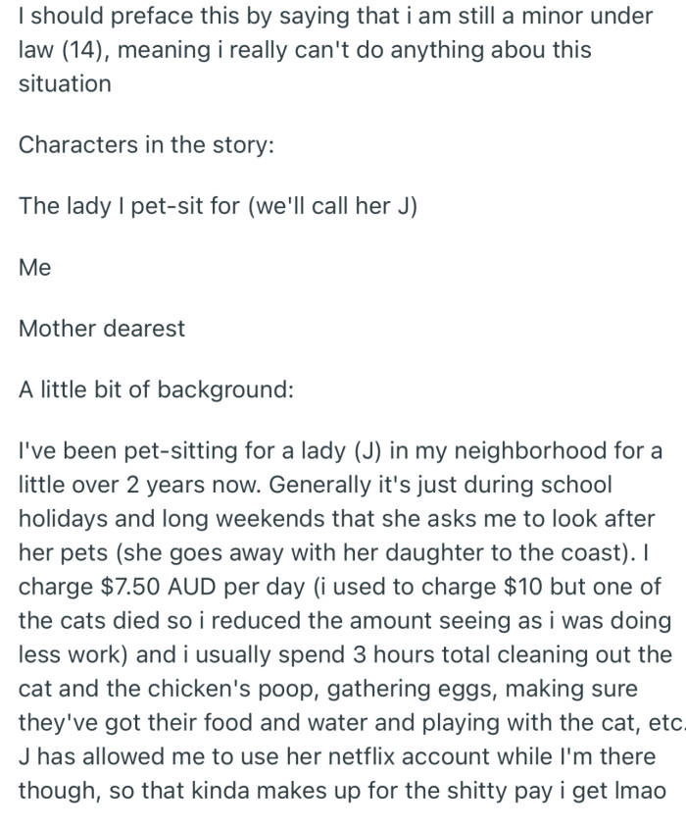This screenshot has height=829, width=686.
Task: Click the phrase 'Mother' in the characters list
Action: click(57, 328)
